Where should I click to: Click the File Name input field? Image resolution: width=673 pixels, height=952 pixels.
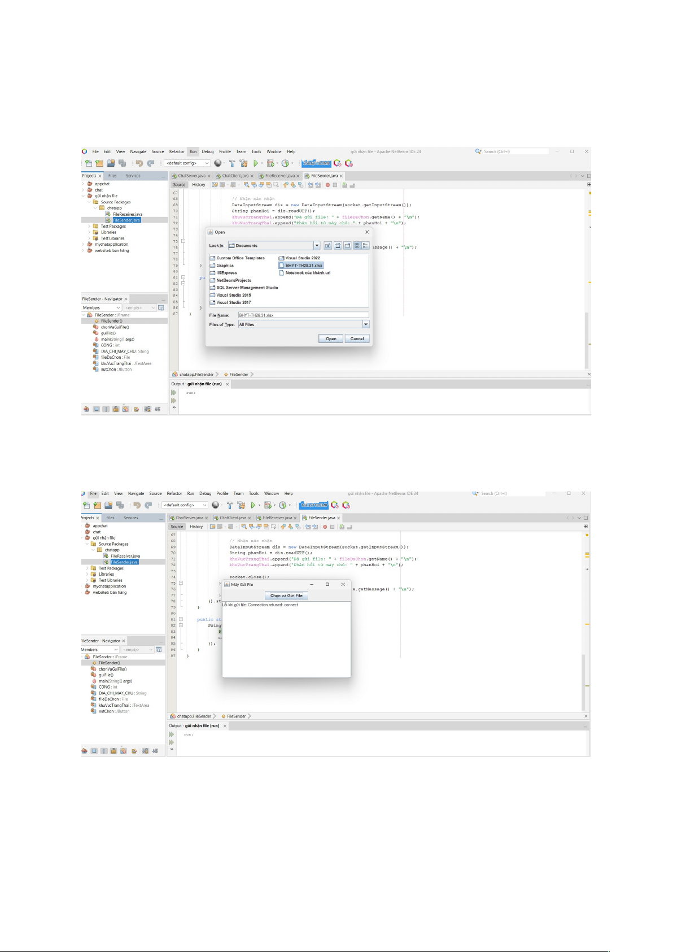(303, 315)
